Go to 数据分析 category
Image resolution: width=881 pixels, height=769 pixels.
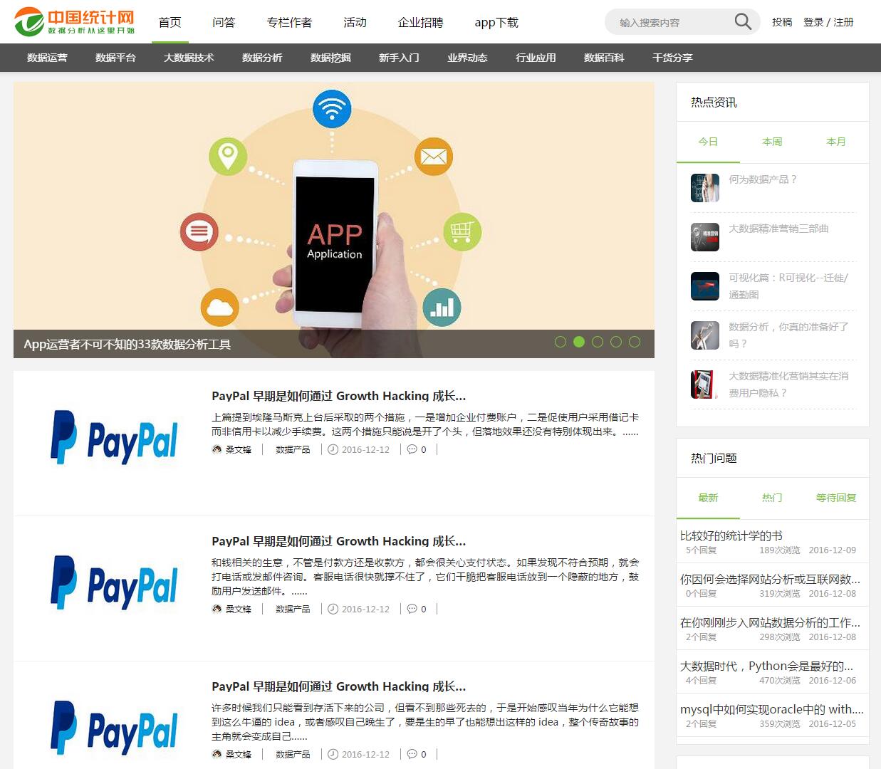pyautogui.click(x=262, y=58)
